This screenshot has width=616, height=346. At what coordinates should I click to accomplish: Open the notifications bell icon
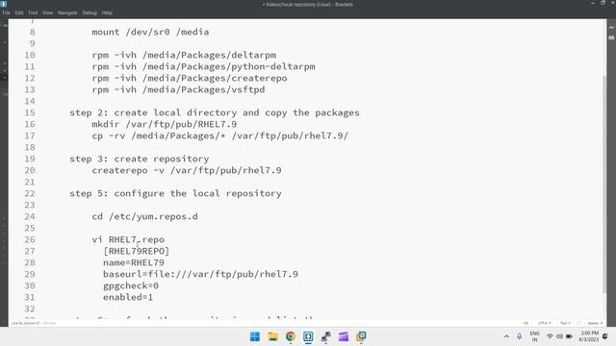click(x=605, y=336)
